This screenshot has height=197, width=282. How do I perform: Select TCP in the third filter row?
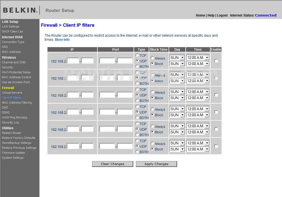[137, 90]
